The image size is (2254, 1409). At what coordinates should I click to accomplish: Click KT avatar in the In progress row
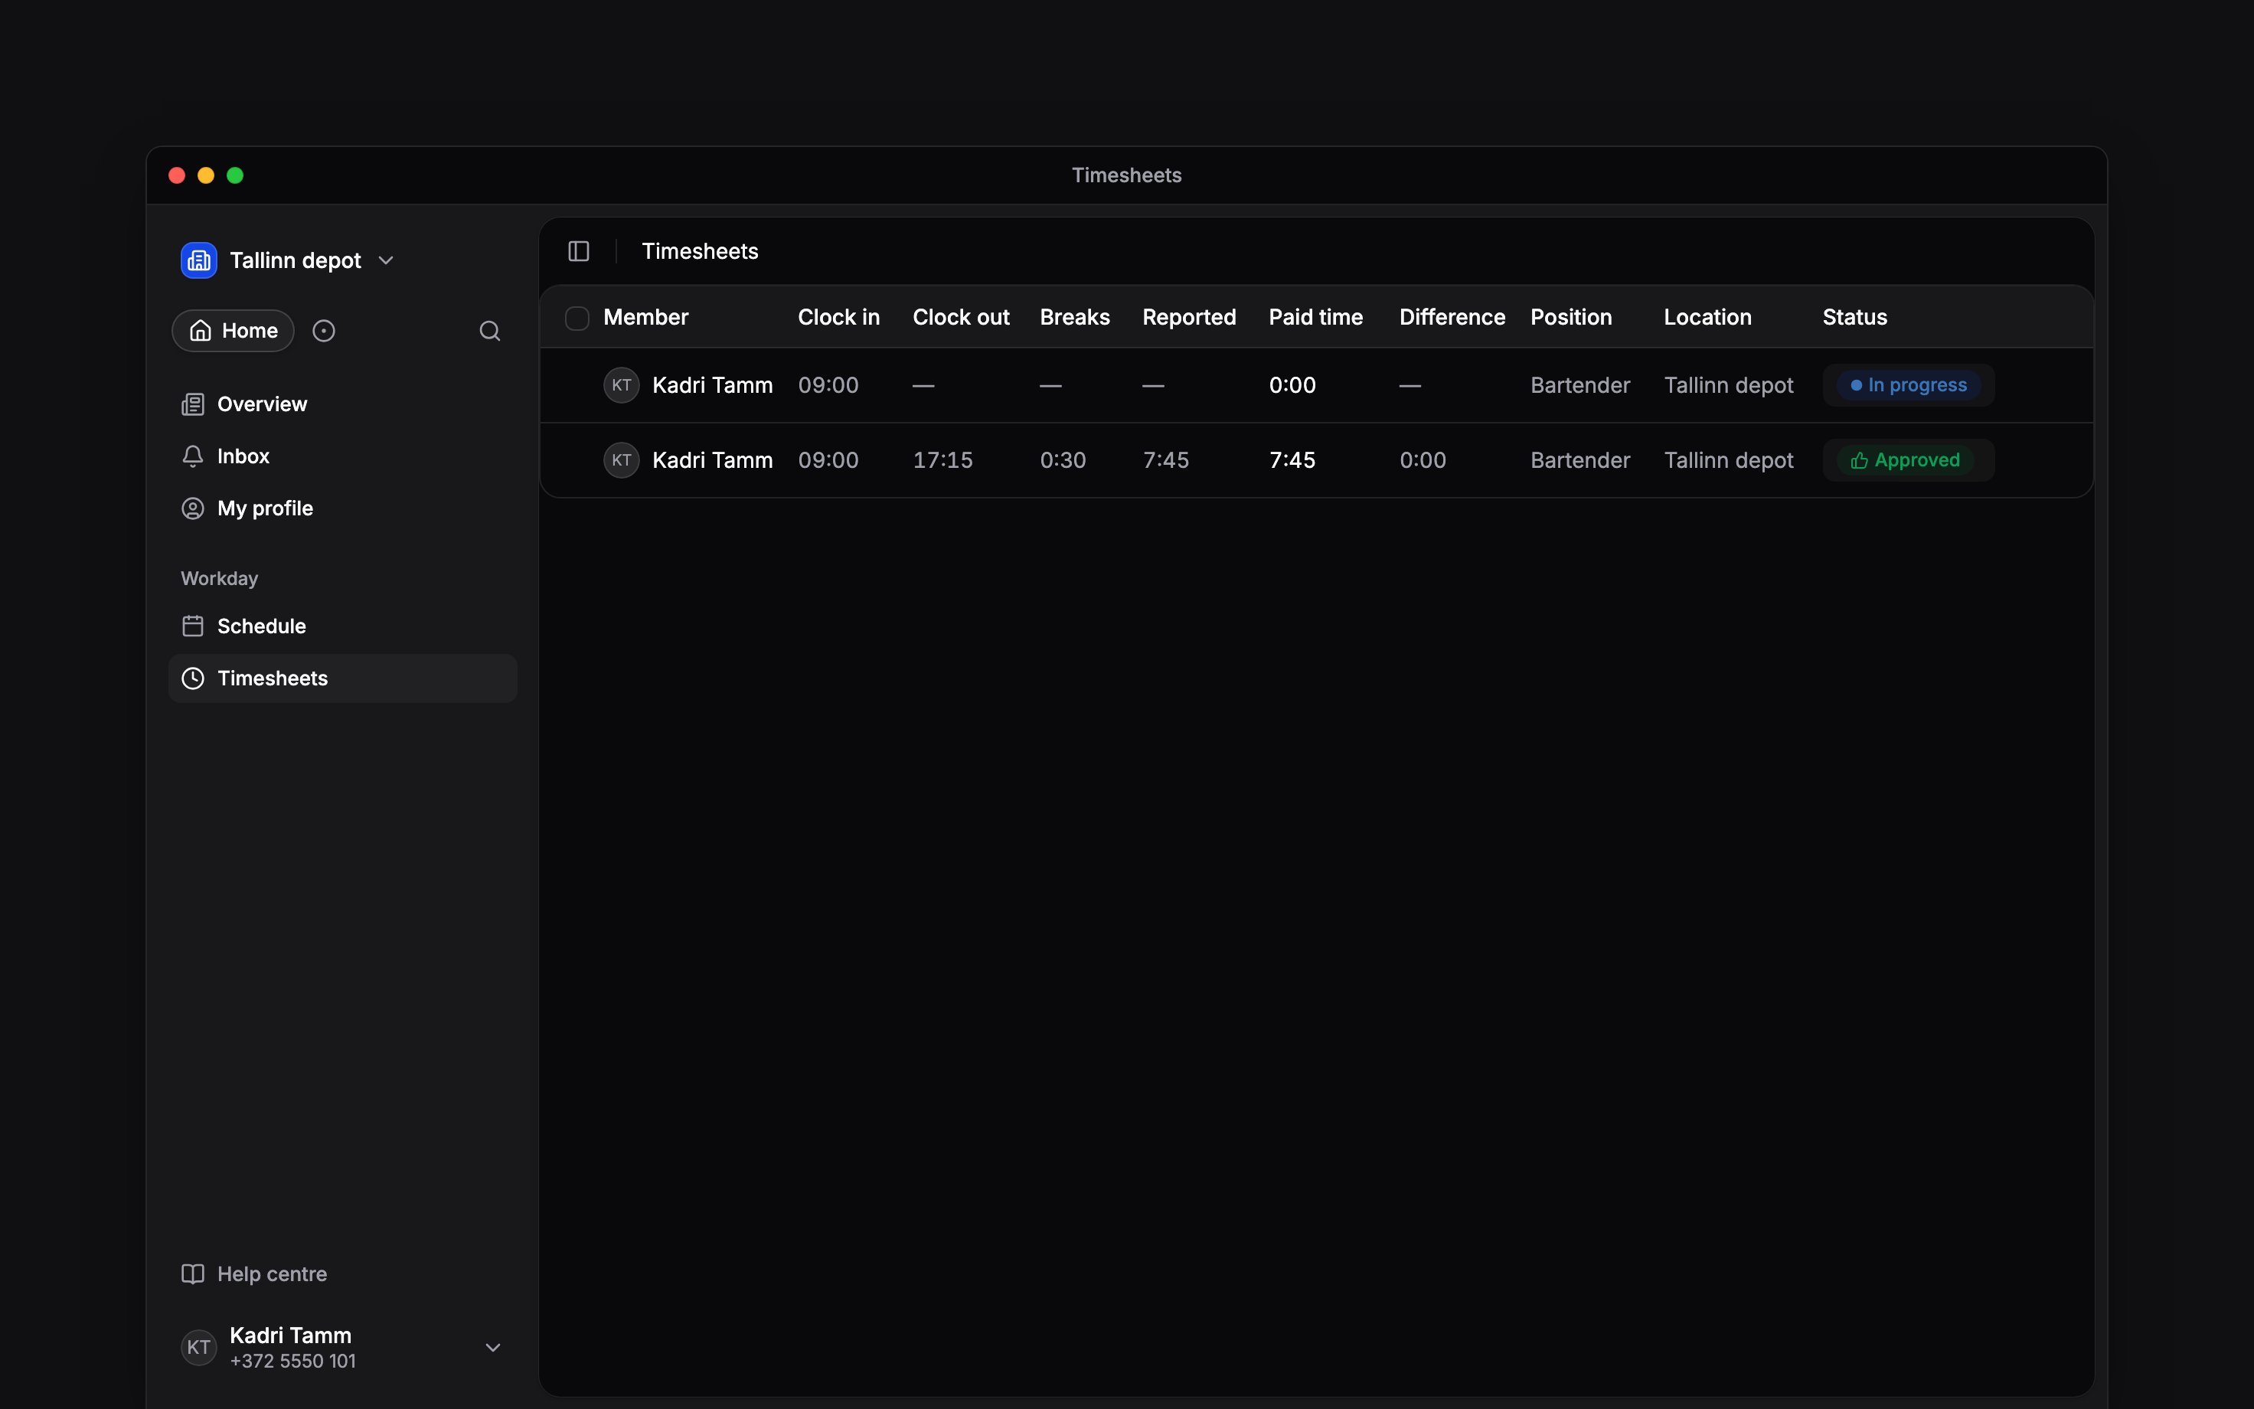(621, 386)
